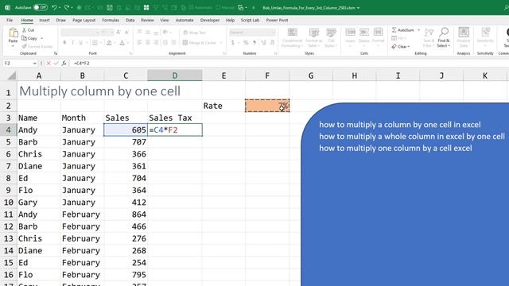Toggle Wrap Text

click(195, 33)
